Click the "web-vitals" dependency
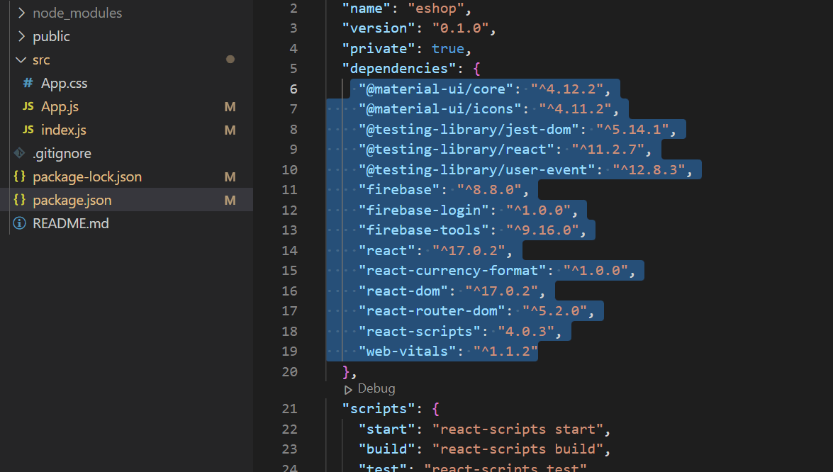The image size is (833, 472). [x=407, y=352]
